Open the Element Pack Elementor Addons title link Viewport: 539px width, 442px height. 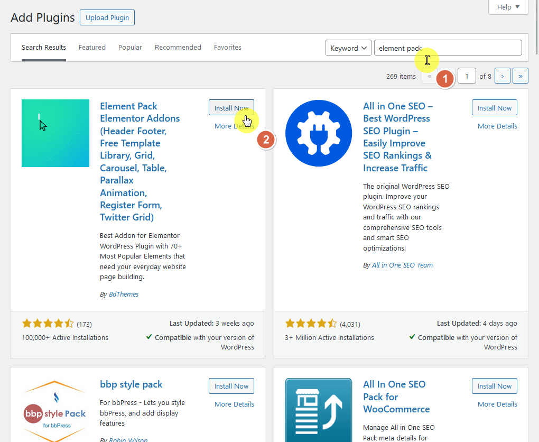click(x=140, y=162)
